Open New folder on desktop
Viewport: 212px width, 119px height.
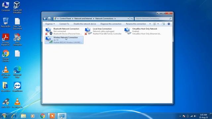(6, 87)
